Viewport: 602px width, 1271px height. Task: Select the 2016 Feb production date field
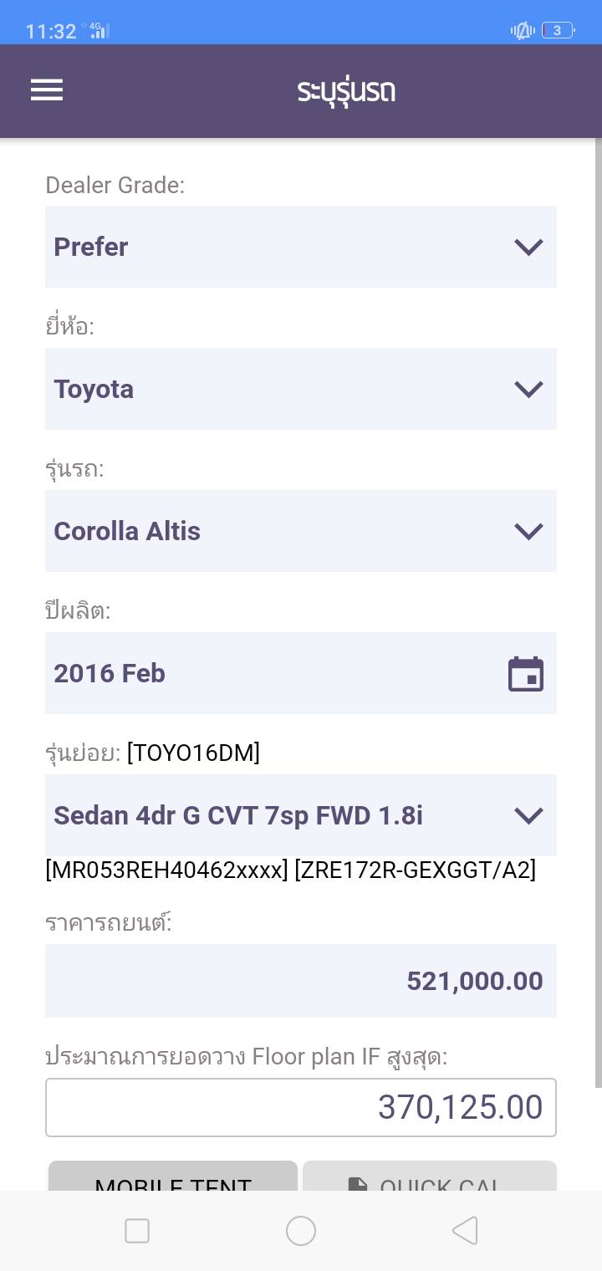tap(268, 673)
